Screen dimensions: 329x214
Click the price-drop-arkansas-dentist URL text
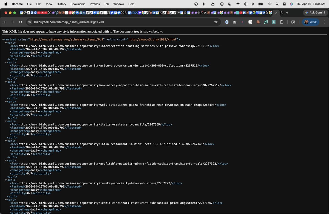109,66
